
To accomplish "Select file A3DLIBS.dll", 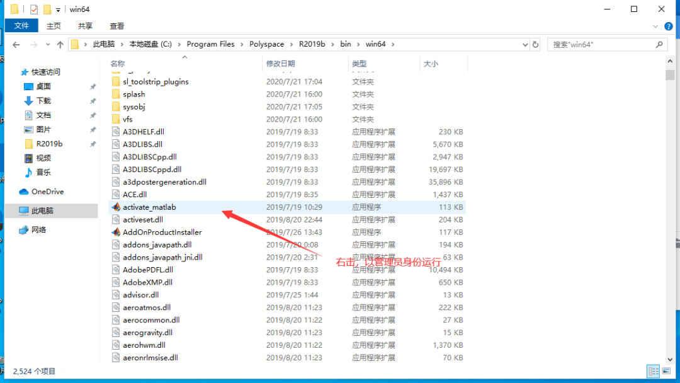I will 142,144.
